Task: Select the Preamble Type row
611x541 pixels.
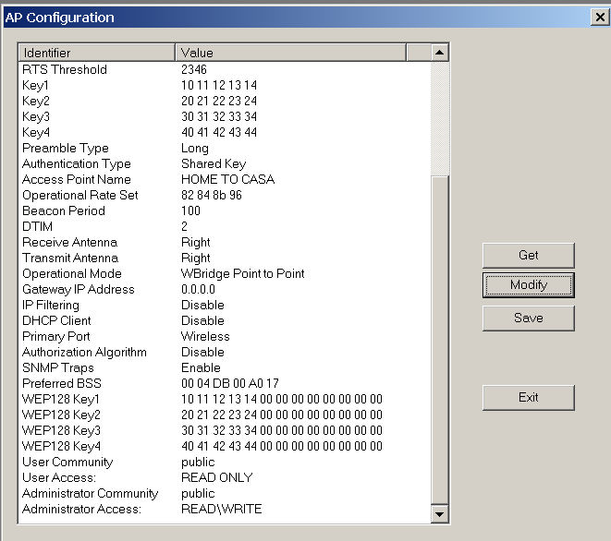Action: point(225,148)
